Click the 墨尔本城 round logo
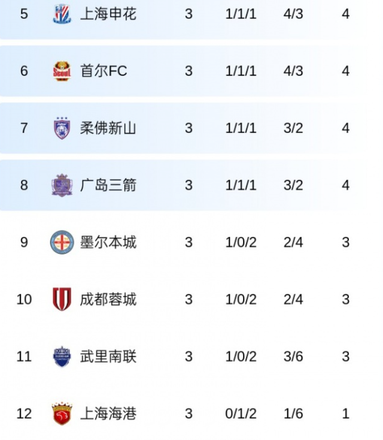This screenshot has width=383, height=440. pos(62,242)
